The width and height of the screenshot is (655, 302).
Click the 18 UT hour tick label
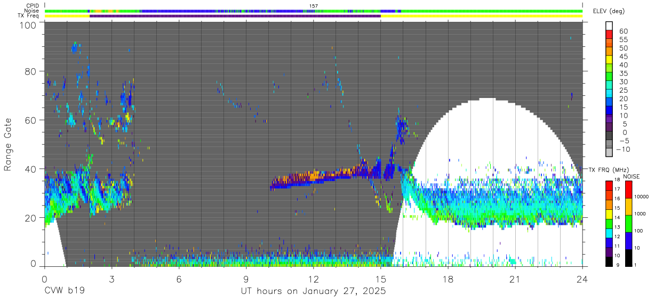(x=448, y=279)
